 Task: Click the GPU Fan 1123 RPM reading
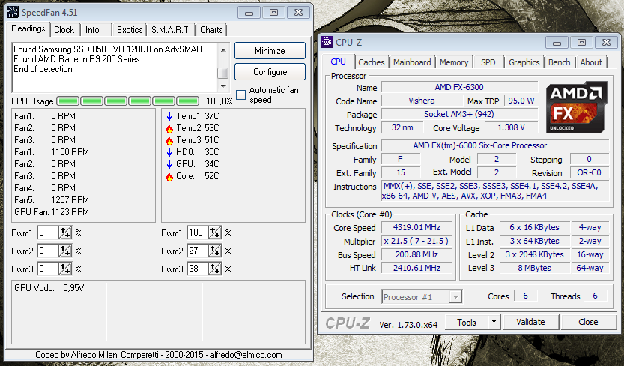click(52, 212)
